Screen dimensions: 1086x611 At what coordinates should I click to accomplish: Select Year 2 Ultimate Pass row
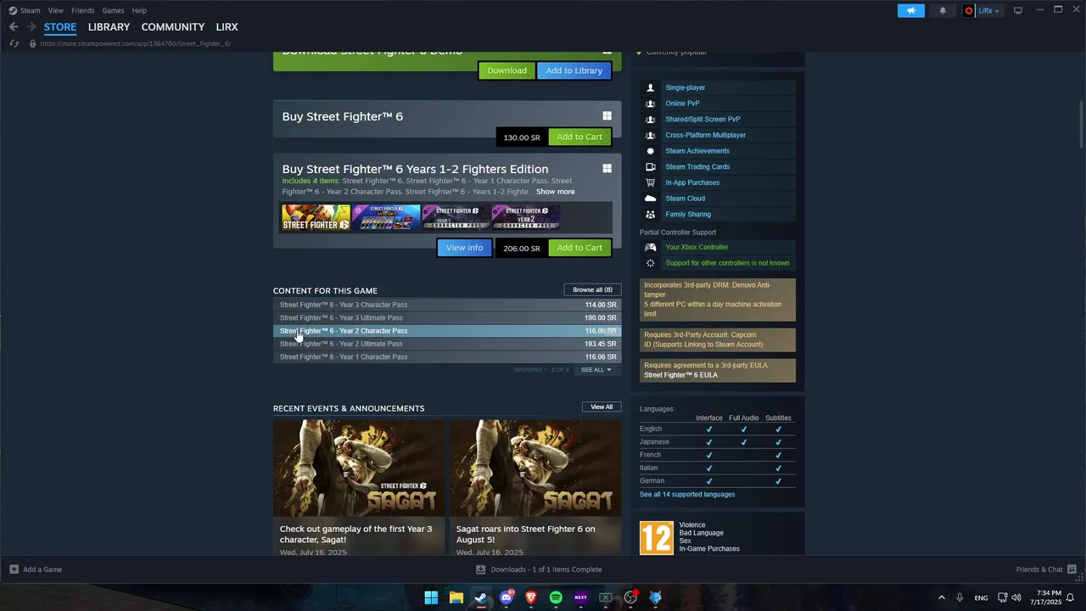[x=447, y=344]
